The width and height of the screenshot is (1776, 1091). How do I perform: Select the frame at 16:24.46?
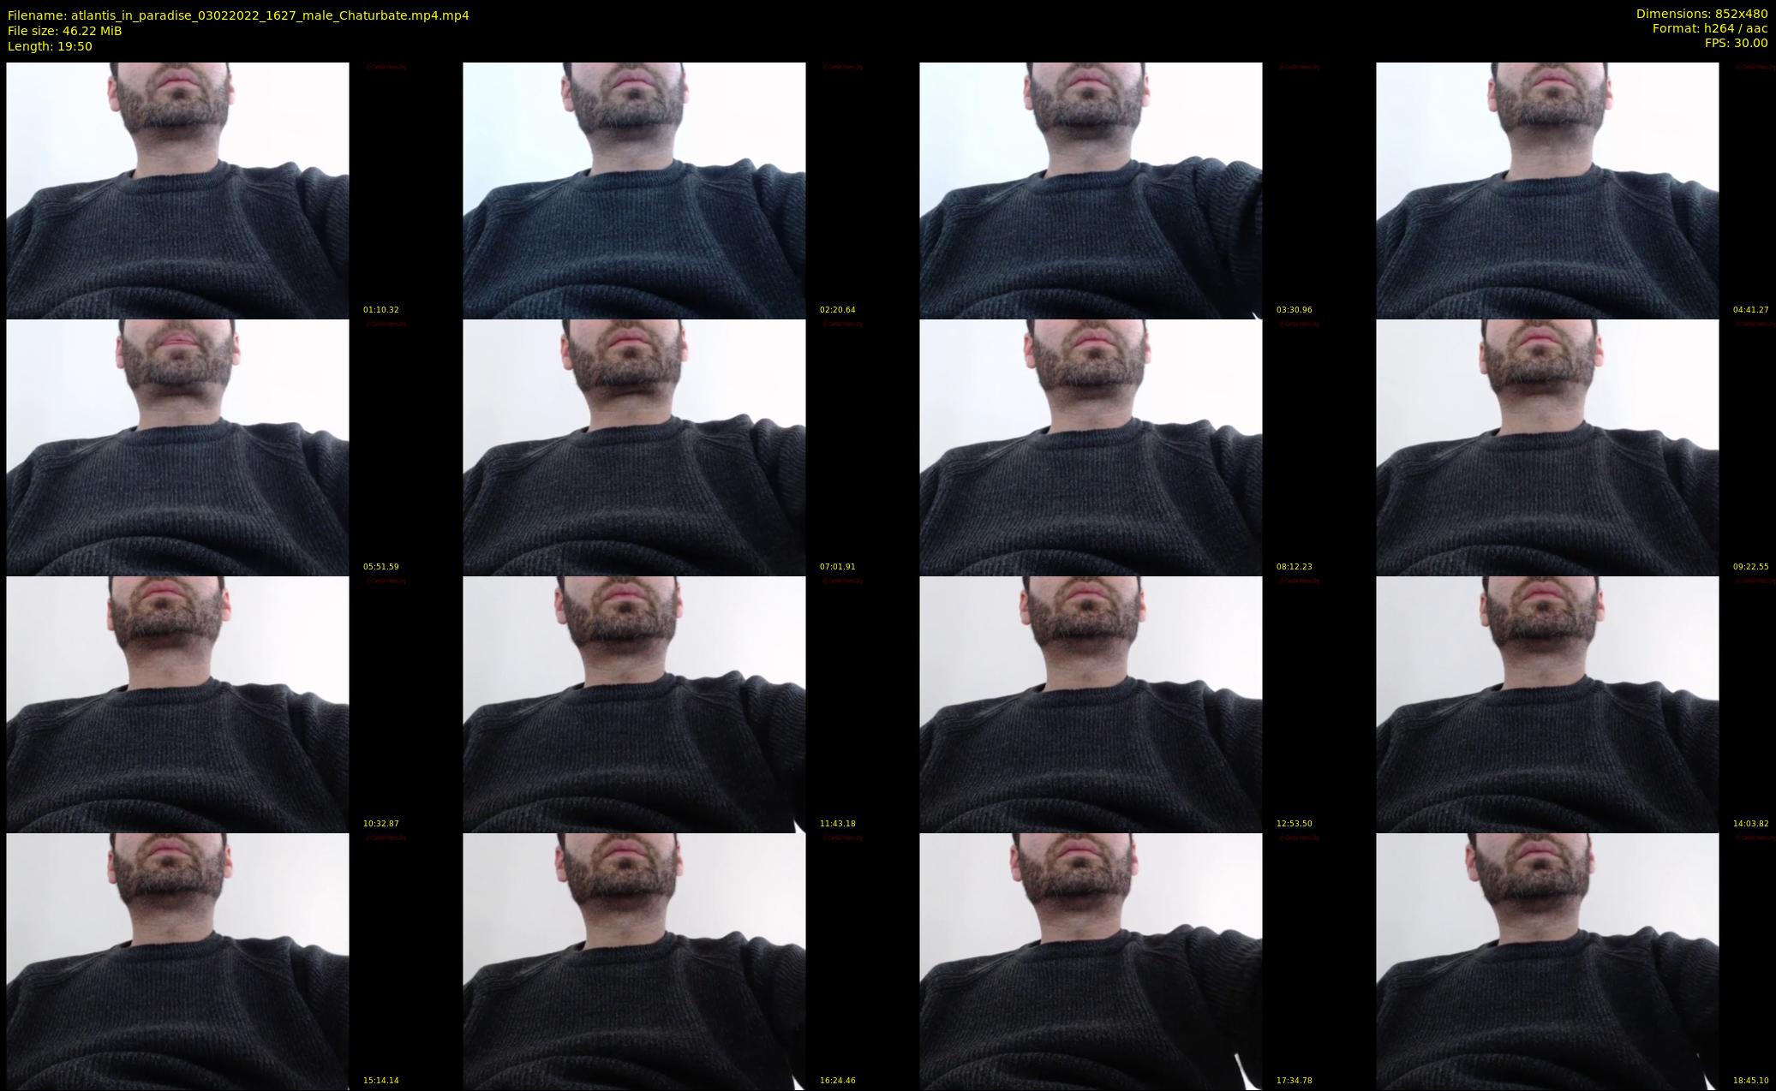[634, 961]
